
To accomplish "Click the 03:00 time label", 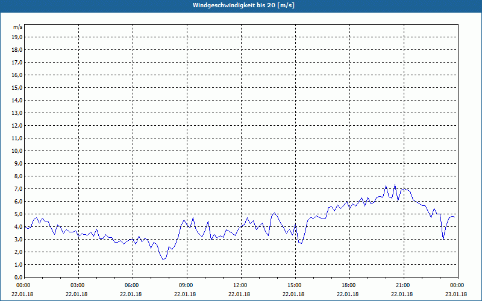I will coord(77,285).
